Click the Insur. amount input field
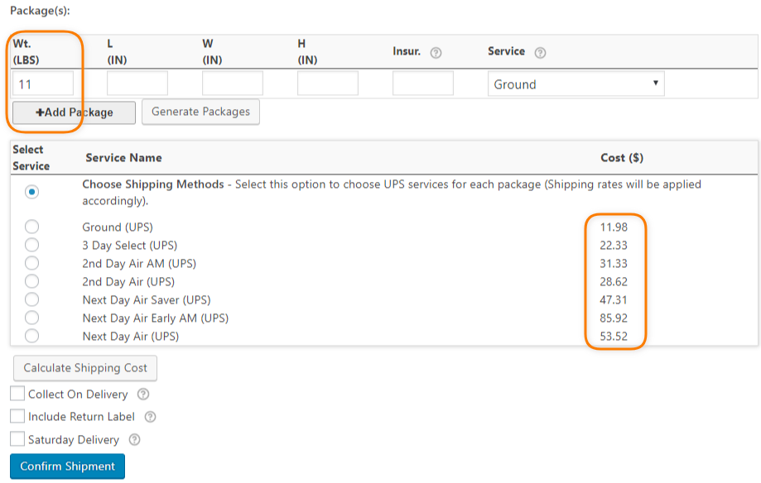The height and width of the screenshot is (483, 761). click(422, 84)
